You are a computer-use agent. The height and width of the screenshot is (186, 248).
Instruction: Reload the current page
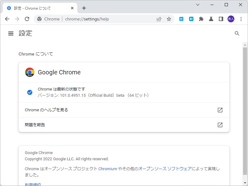27,19
